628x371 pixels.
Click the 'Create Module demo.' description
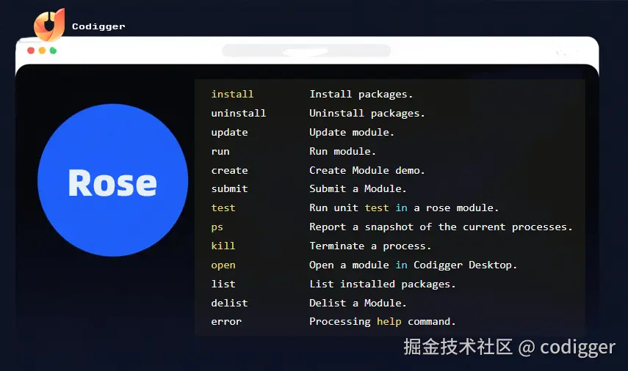(x=367, y=170)
